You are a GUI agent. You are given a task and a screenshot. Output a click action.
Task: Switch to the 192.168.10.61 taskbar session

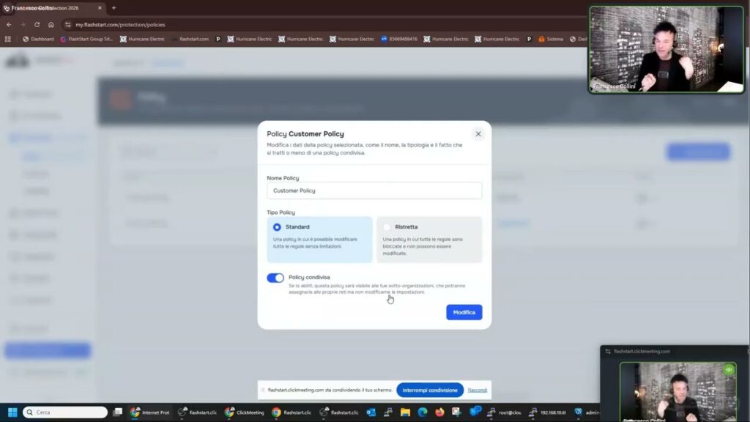[548, 412]
